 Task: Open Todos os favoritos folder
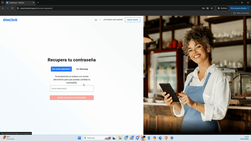click(x=241, y=13)
